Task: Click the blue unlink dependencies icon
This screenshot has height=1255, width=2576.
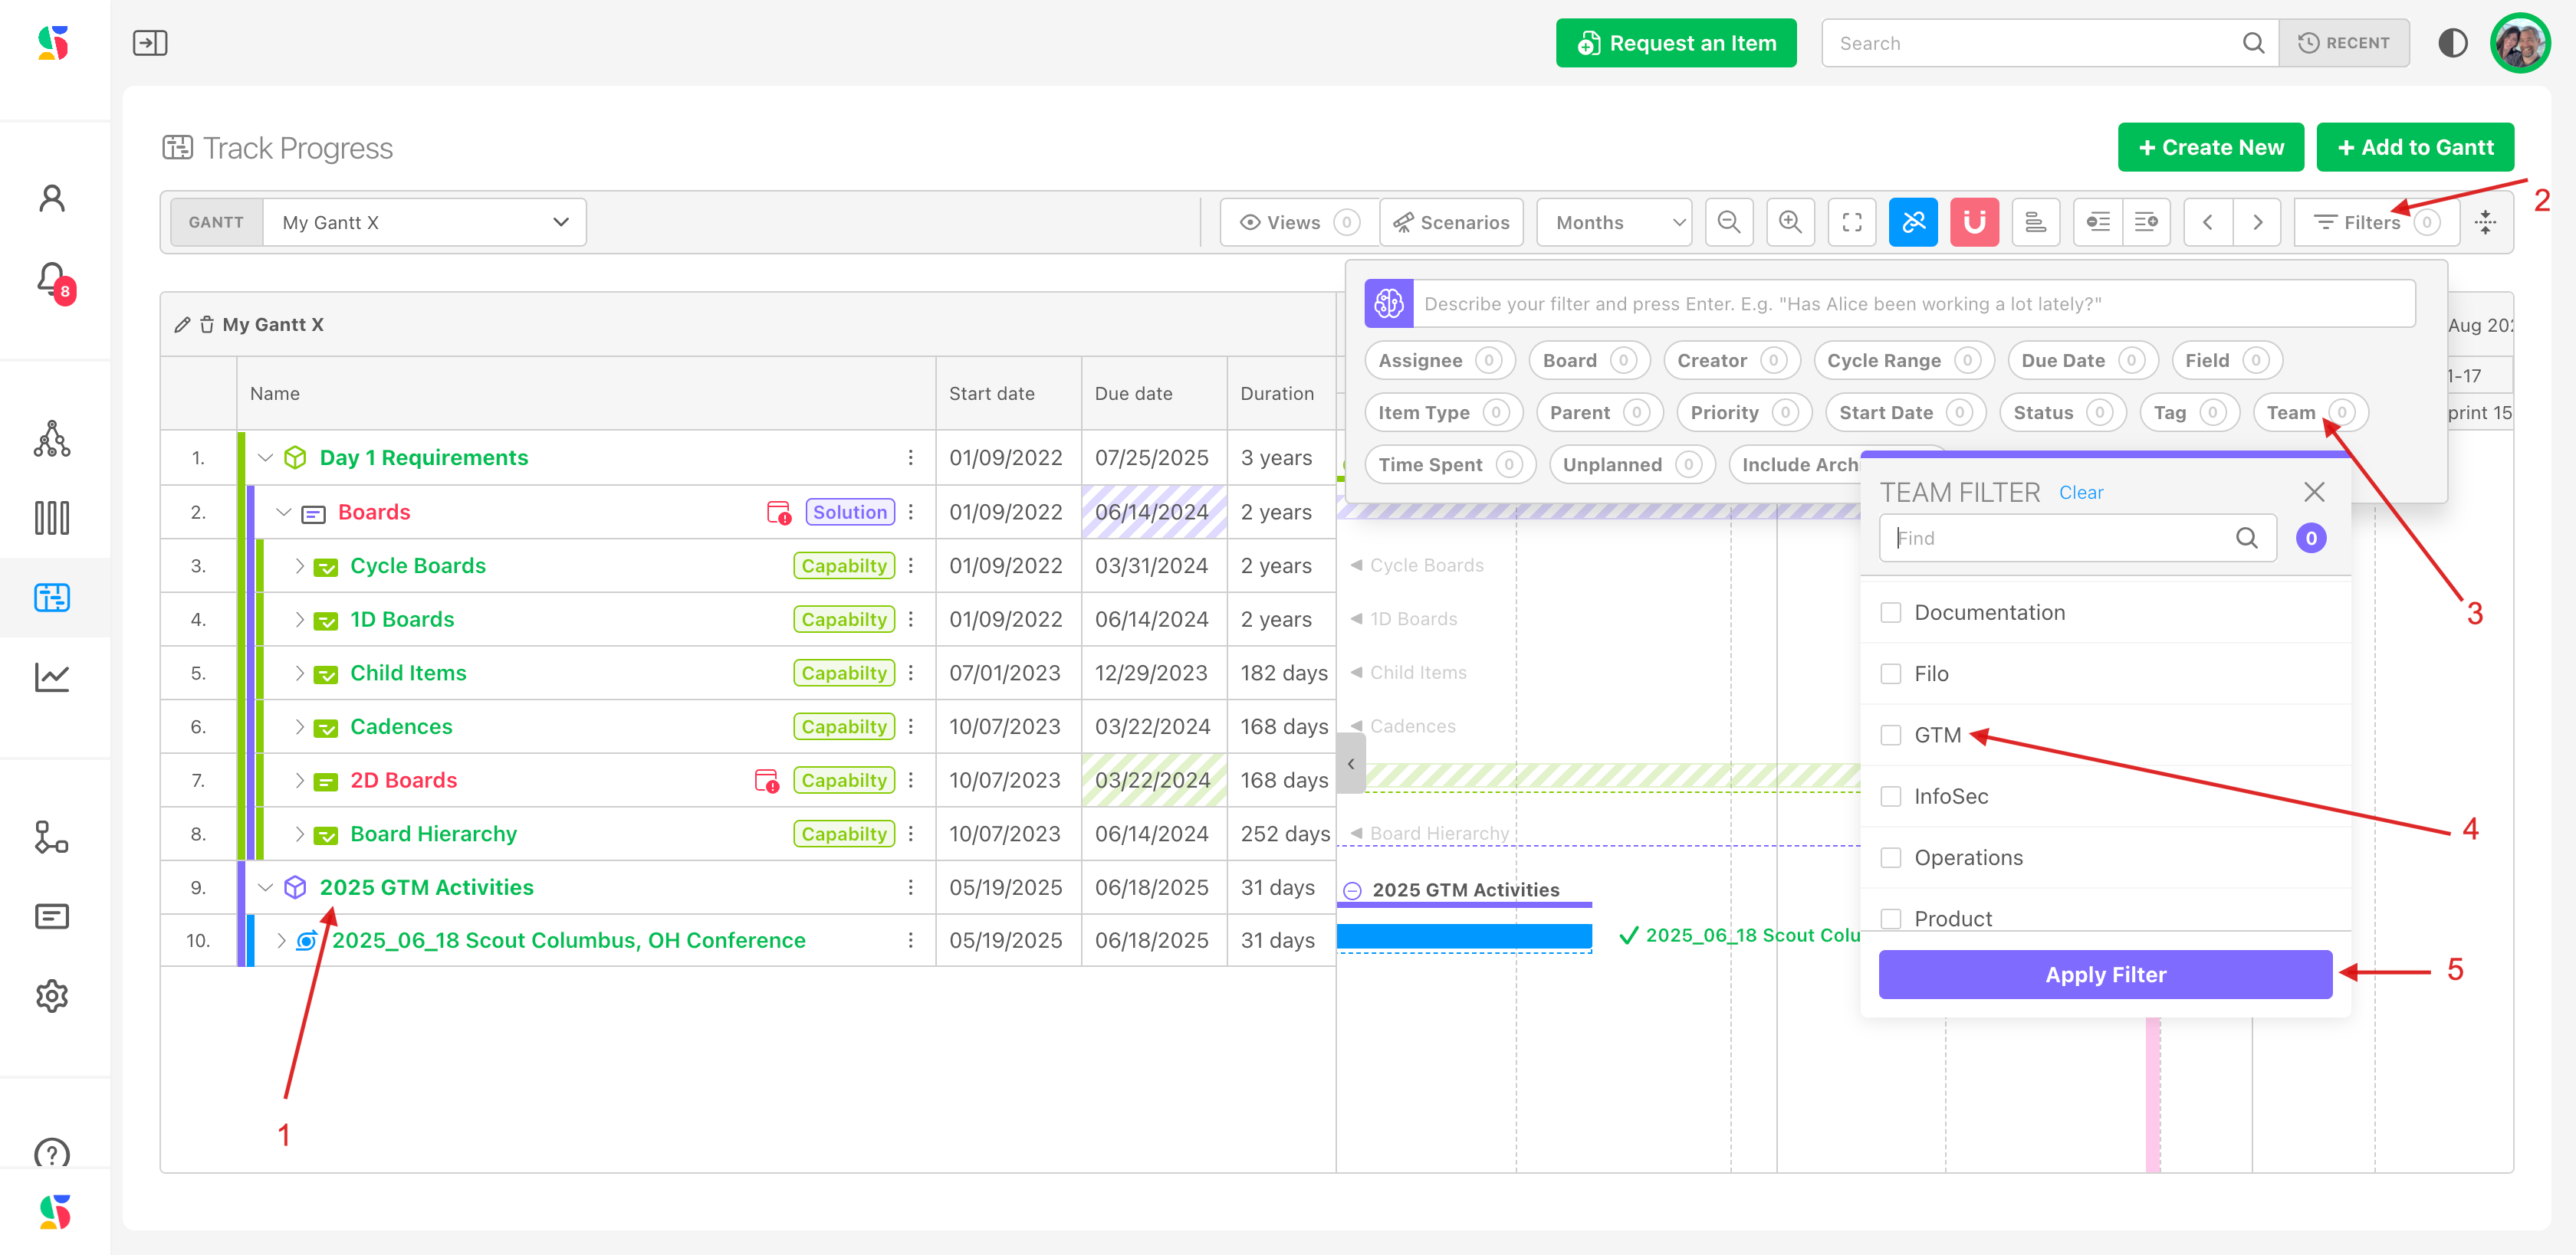Action: (x=1912, y=222)
